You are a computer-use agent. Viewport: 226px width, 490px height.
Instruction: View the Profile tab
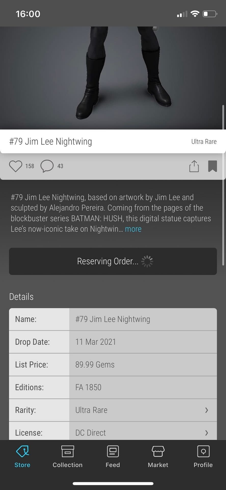(x=203, y=457)
